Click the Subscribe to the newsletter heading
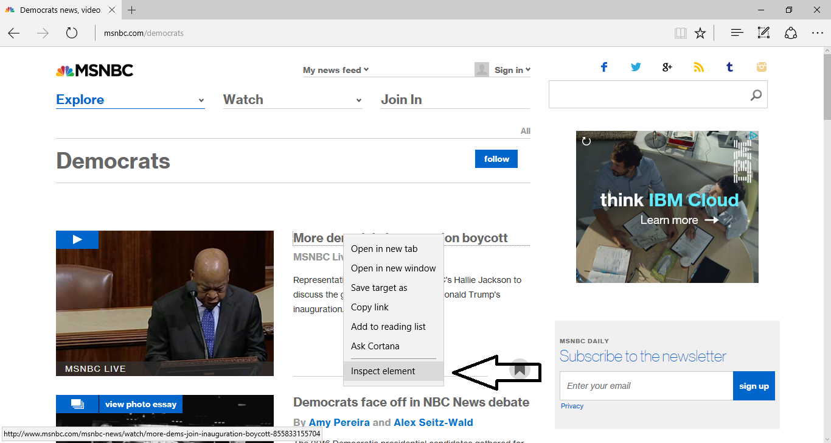The width and height of the screenshot is (831, 443). [643, 356]
